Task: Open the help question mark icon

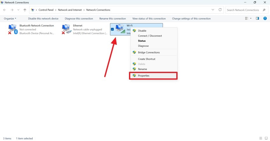Action: (x=265, y=18)
